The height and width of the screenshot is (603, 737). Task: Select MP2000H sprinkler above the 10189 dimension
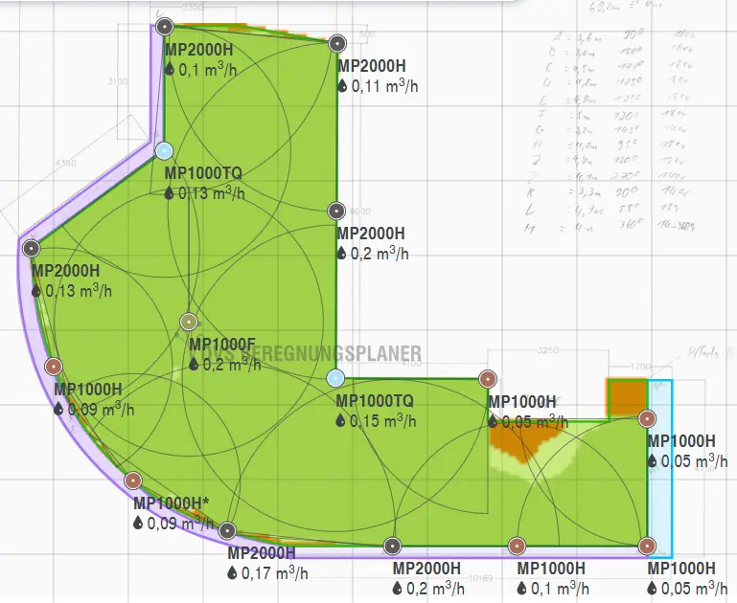(x=393, y=547)
